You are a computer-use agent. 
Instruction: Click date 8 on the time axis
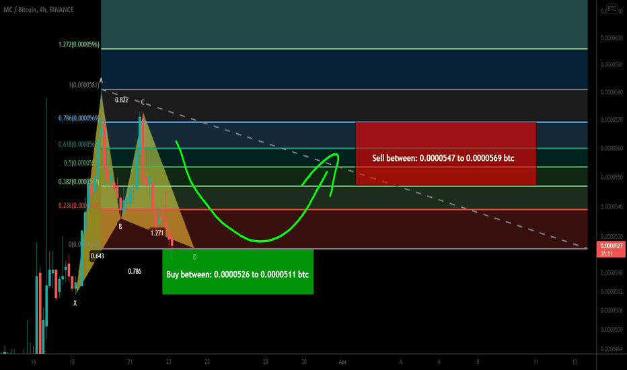pyautogui.click(x=478, y=362)
